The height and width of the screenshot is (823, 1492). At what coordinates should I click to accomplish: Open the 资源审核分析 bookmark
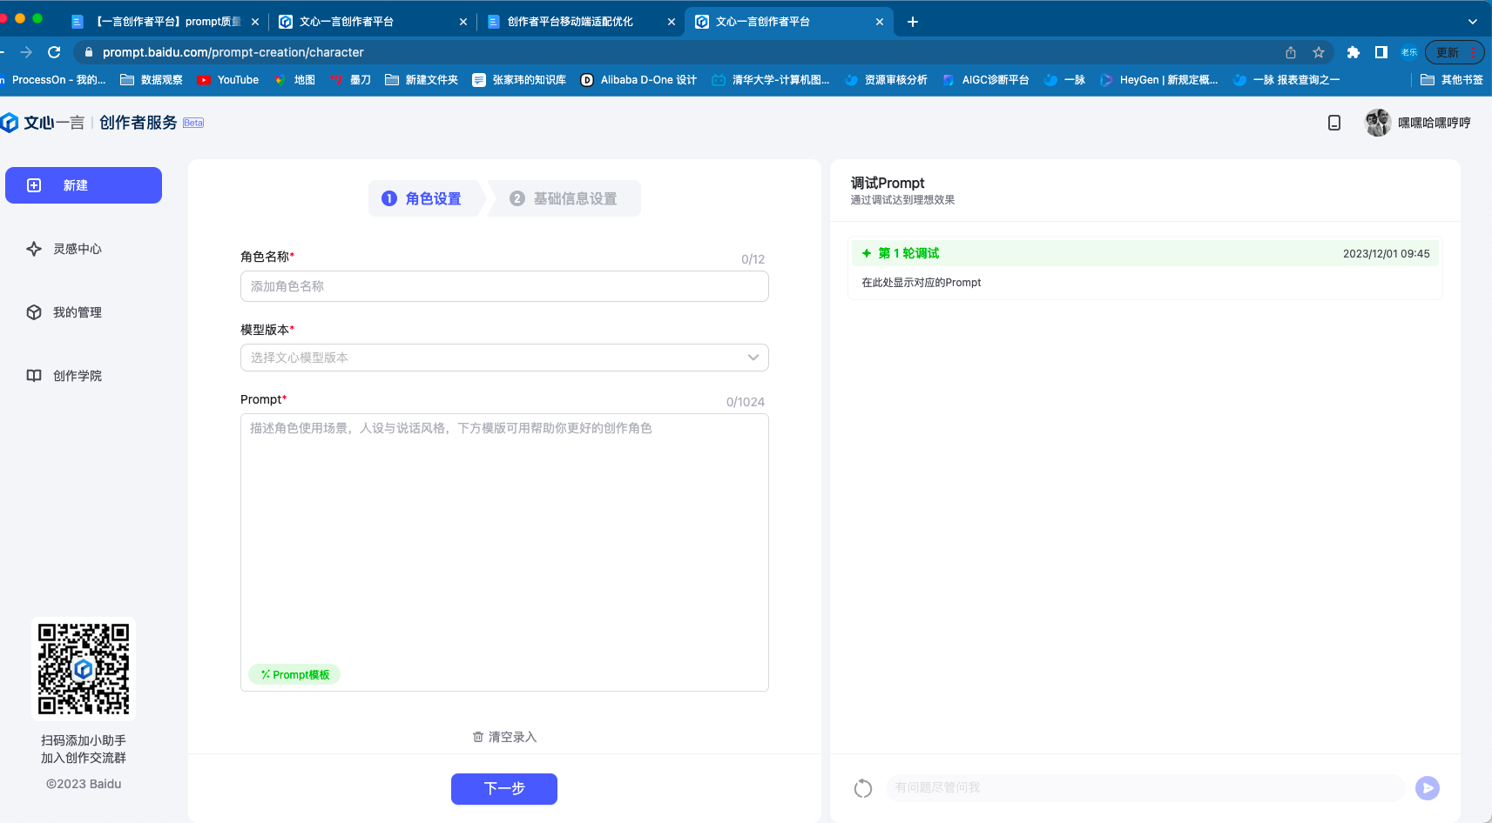pos(886,80)
